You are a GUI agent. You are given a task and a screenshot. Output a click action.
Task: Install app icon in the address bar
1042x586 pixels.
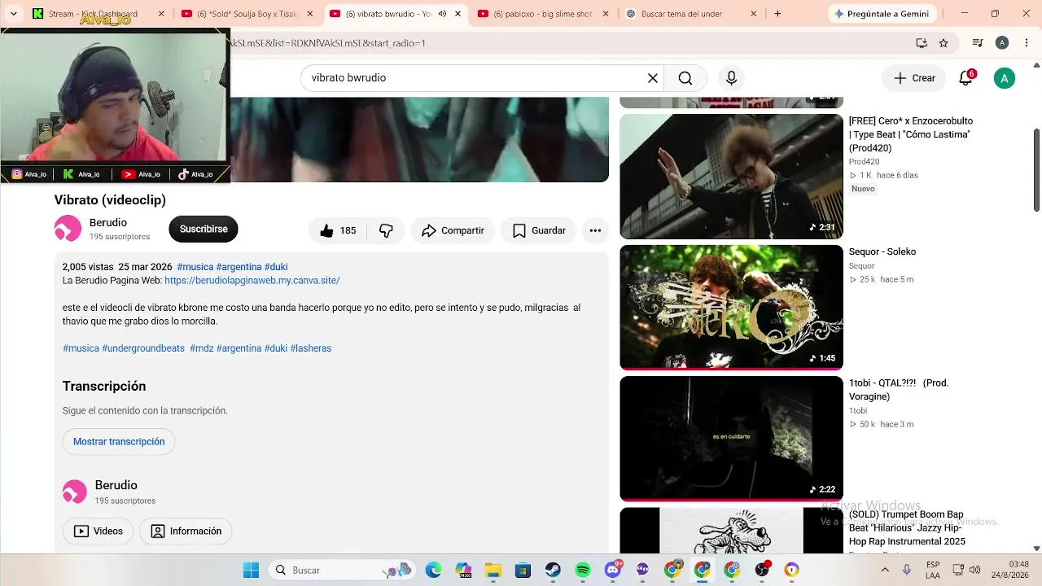pos(922,43)
